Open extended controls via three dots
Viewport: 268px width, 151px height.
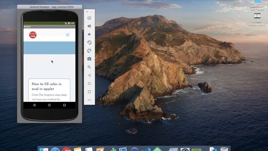point(89,100)
